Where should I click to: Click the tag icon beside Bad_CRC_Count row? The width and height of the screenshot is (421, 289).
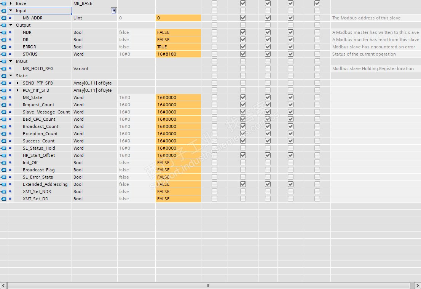coord(3,120)
